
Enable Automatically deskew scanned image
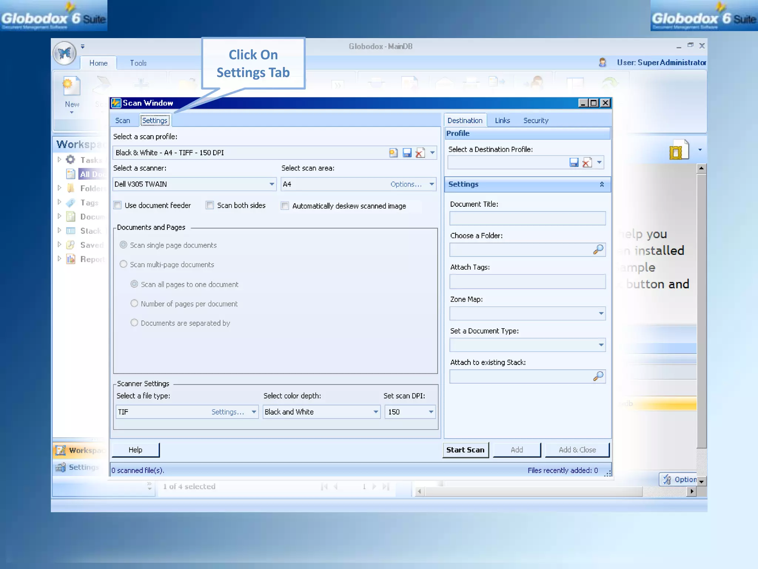285,206
